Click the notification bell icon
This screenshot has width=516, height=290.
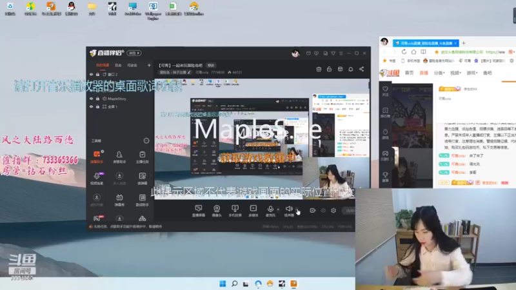pos(351,69)
